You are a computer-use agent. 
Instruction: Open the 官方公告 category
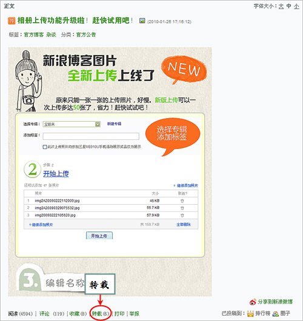[x=86, y=35]
